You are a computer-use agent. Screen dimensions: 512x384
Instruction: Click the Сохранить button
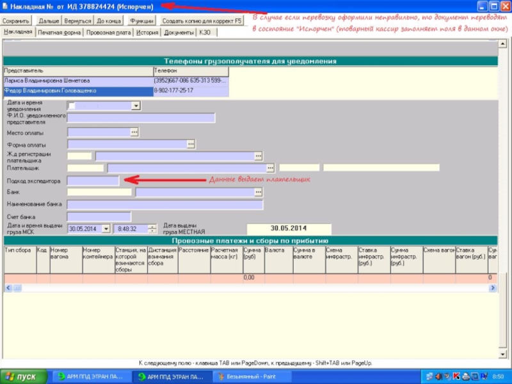point(17,21)
